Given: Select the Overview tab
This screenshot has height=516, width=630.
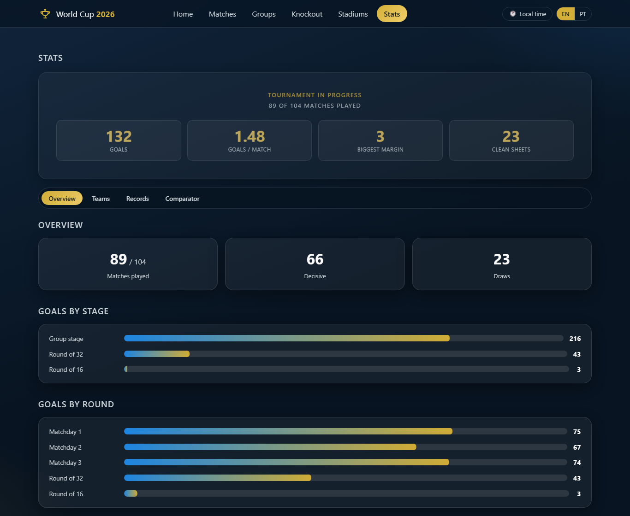Looking at the screenshot, I should (62, 199).
